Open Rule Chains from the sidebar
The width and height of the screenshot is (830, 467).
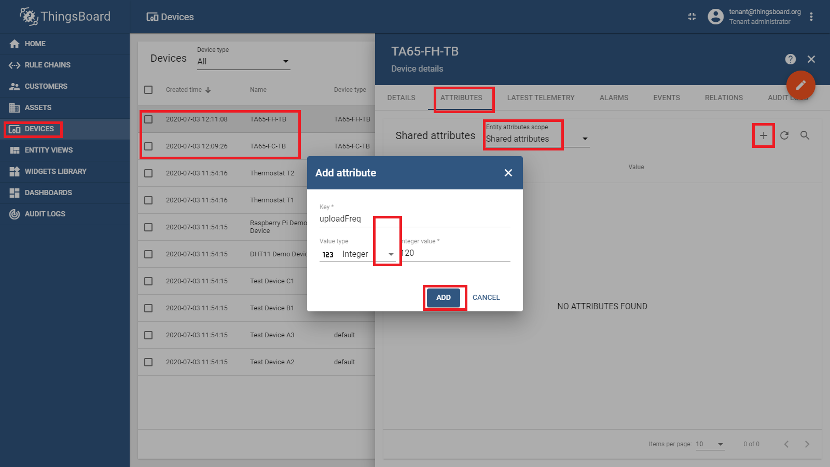point(64,65)
